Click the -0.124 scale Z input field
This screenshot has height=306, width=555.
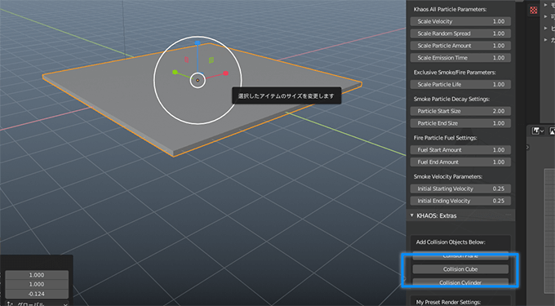click(37, 294)
